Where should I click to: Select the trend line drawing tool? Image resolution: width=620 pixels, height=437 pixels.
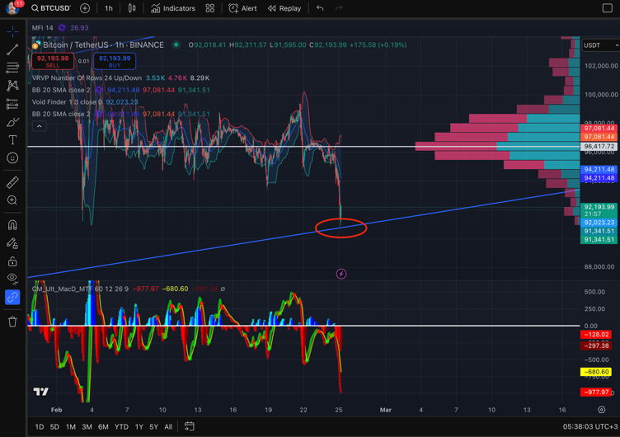pos(12,49)
